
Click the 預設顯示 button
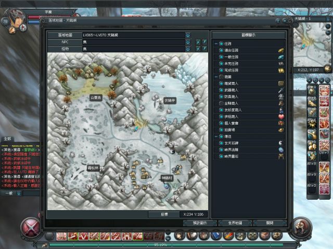click(x=200, y=223)
